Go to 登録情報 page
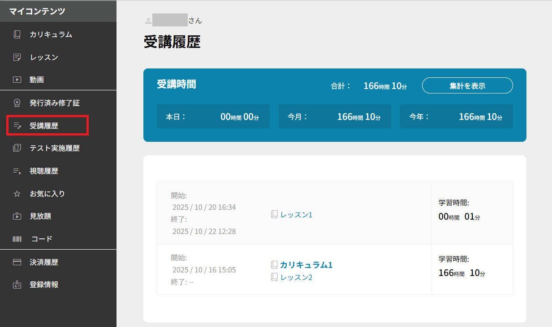 (x=44, y=285)
